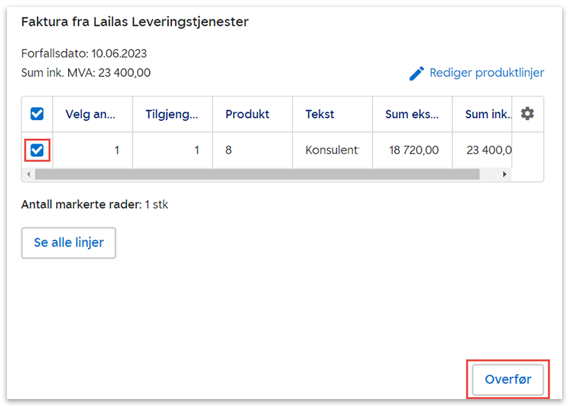Click the pencil icon beside Rediger produktlinjer

coord(416,73)
